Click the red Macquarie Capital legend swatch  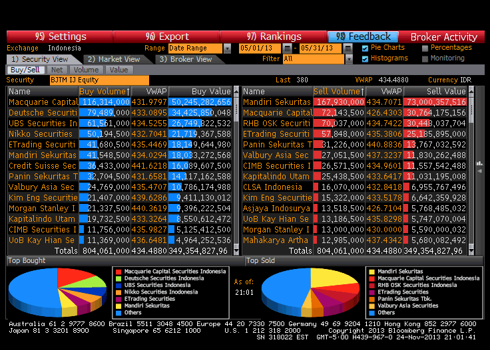pyautogui.click(x=118, y=272)
